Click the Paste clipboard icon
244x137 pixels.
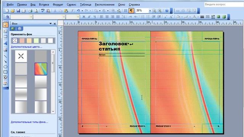tap(66, 11)
